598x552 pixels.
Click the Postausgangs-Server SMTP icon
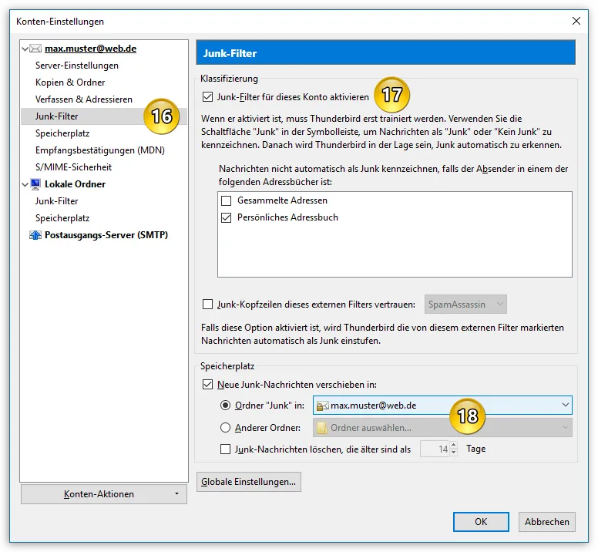tap(35, 235)
